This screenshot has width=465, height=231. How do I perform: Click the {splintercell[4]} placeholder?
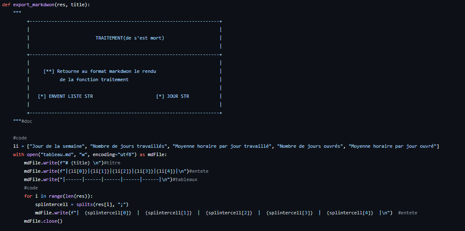coord(350,212)
